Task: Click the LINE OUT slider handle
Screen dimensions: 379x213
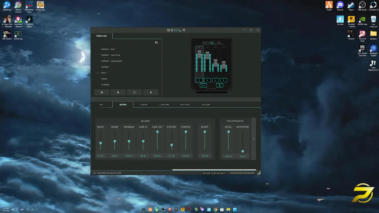Action: click(x=158, y=132)
